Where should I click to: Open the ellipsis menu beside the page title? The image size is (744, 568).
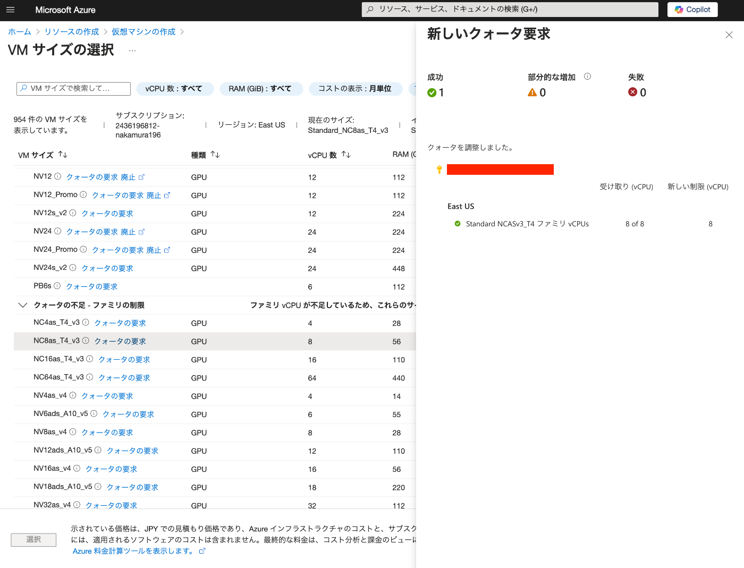pyautogui.click(x=132, y=50)
